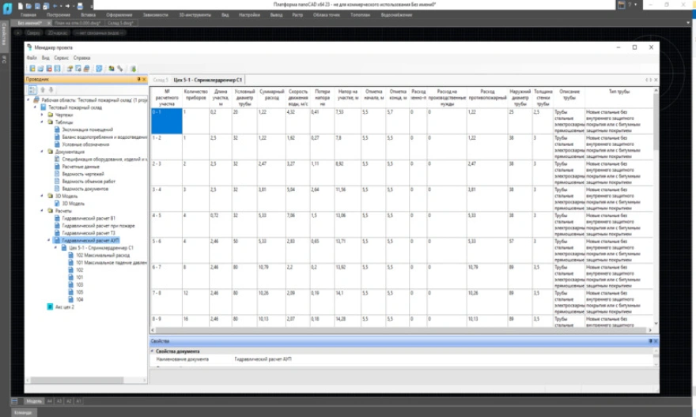Open the Сервис menu
Screen dimensions: 696x417
tap(61, 58)
